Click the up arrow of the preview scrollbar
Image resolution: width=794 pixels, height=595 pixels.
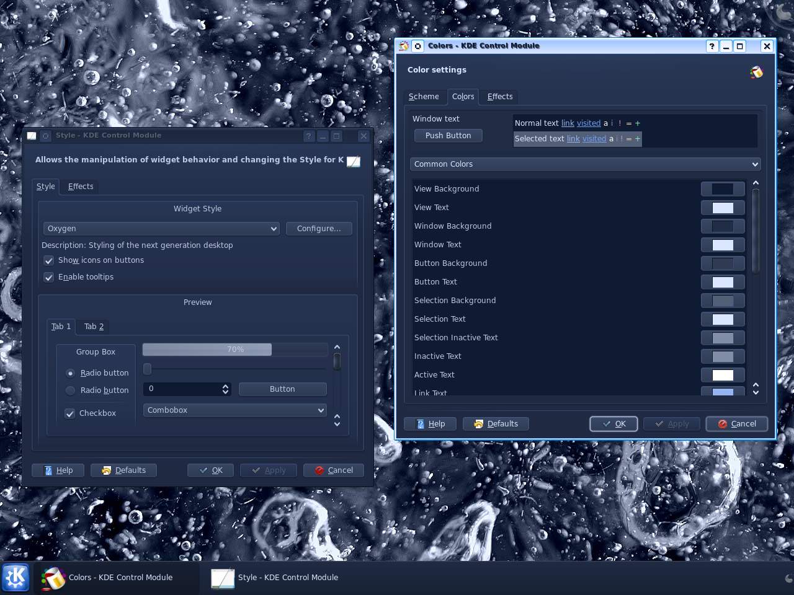[x=337, y=348]
